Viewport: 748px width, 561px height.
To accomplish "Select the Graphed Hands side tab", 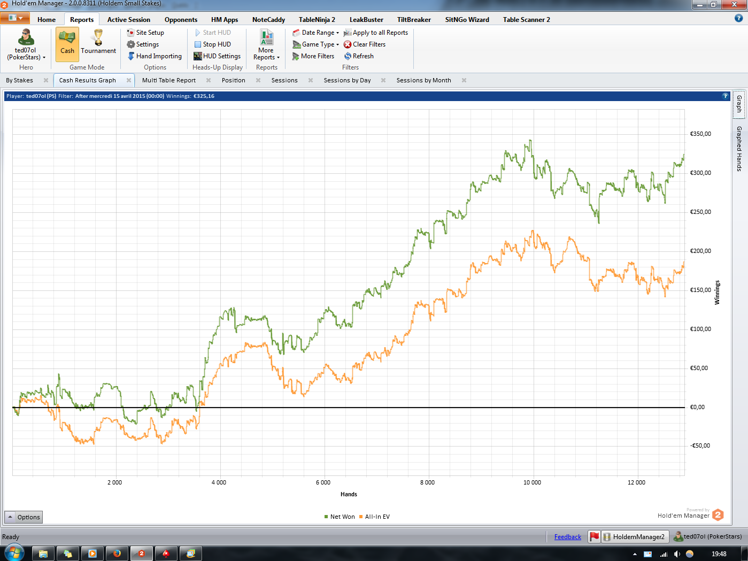I will tap(739, 149).
